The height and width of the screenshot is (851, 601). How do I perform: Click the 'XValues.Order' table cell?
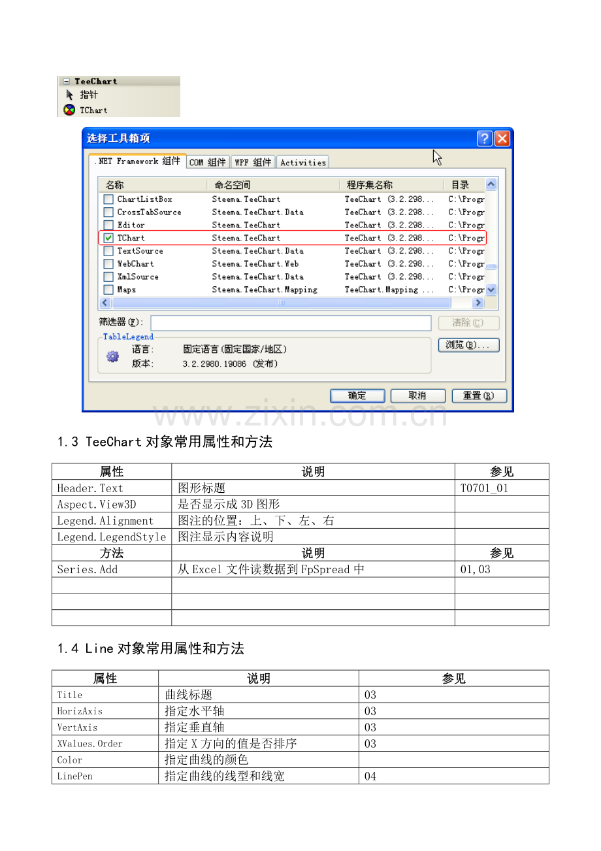tap(105, 744)
